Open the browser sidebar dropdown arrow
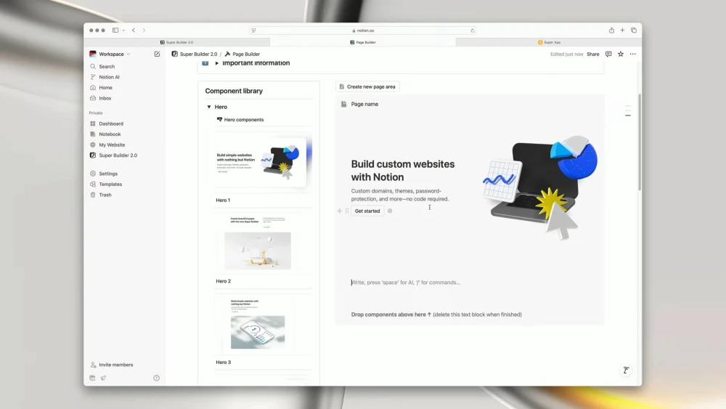 click(123, 31)
